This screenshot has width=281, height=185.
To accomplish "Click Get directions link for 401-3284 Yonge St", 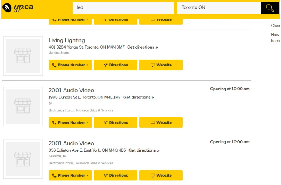I will point(142,47).
